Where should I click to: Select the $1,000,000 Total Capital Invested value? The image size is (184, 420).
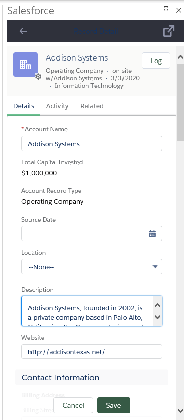click(39, 173)
